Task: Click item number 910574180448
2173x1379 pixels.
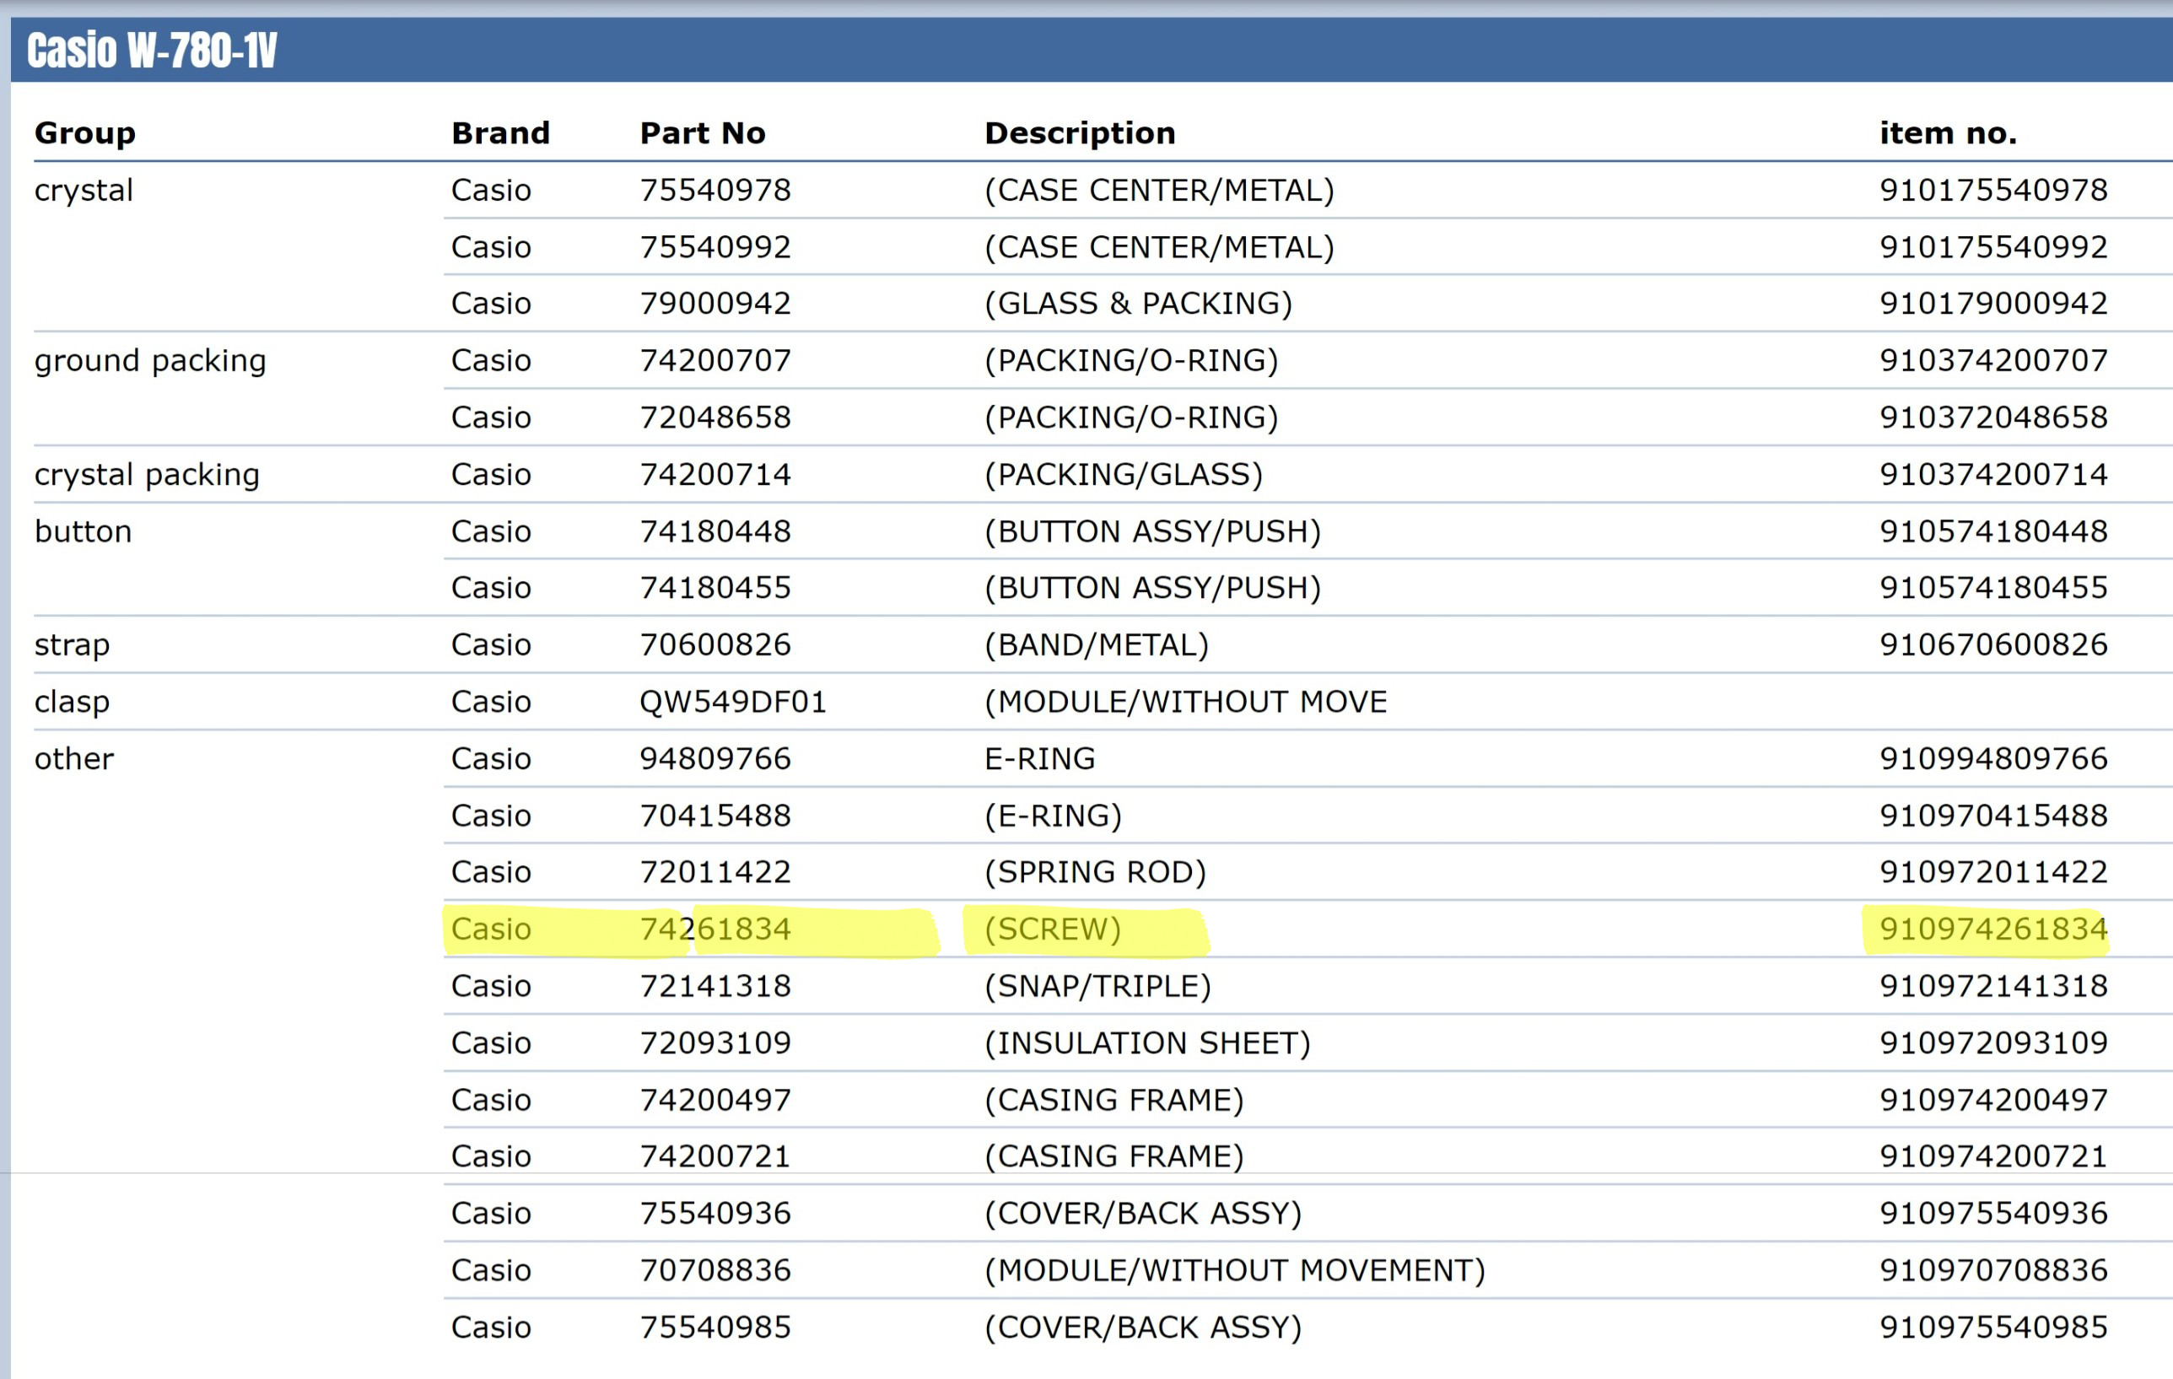Action: (x=1993, y=531)
